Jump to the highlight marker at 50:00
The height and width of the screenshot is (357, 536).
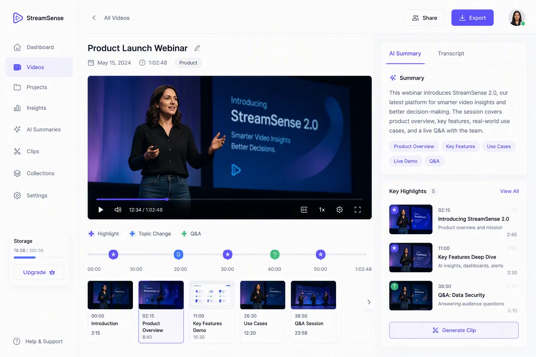(321, 255)
